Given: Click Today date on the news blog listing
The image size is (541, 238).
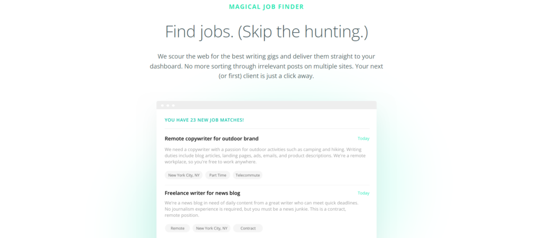Looking at the screenshot, I should [363, 193].
